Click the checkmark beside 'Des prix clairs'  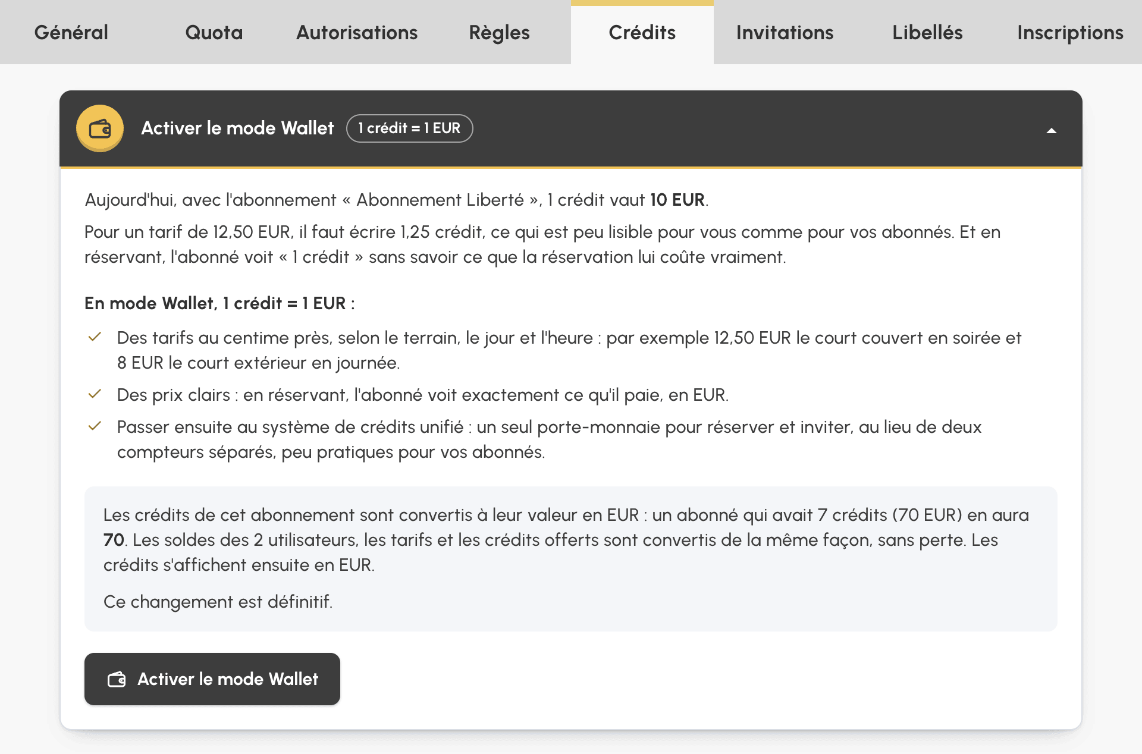[95, 394]
